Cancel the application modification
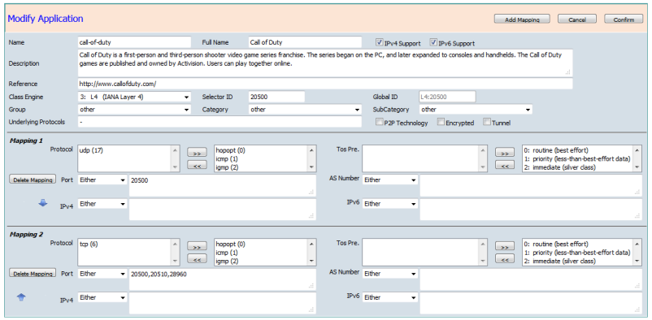The width and height of the screenshot is (652, 320). tap(576, 19)
